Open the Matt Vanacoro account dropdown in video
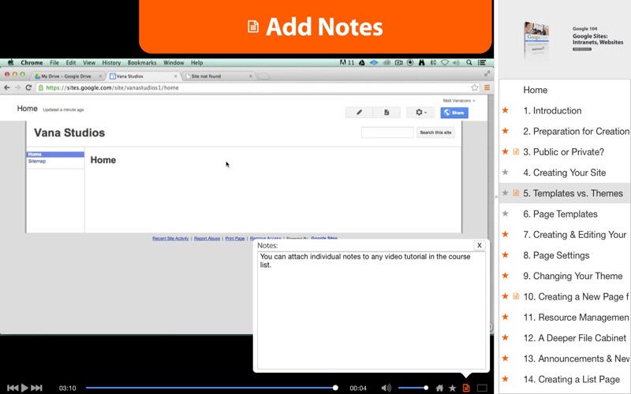The height and width of the screenshot is (394, 631). (459, 101)
